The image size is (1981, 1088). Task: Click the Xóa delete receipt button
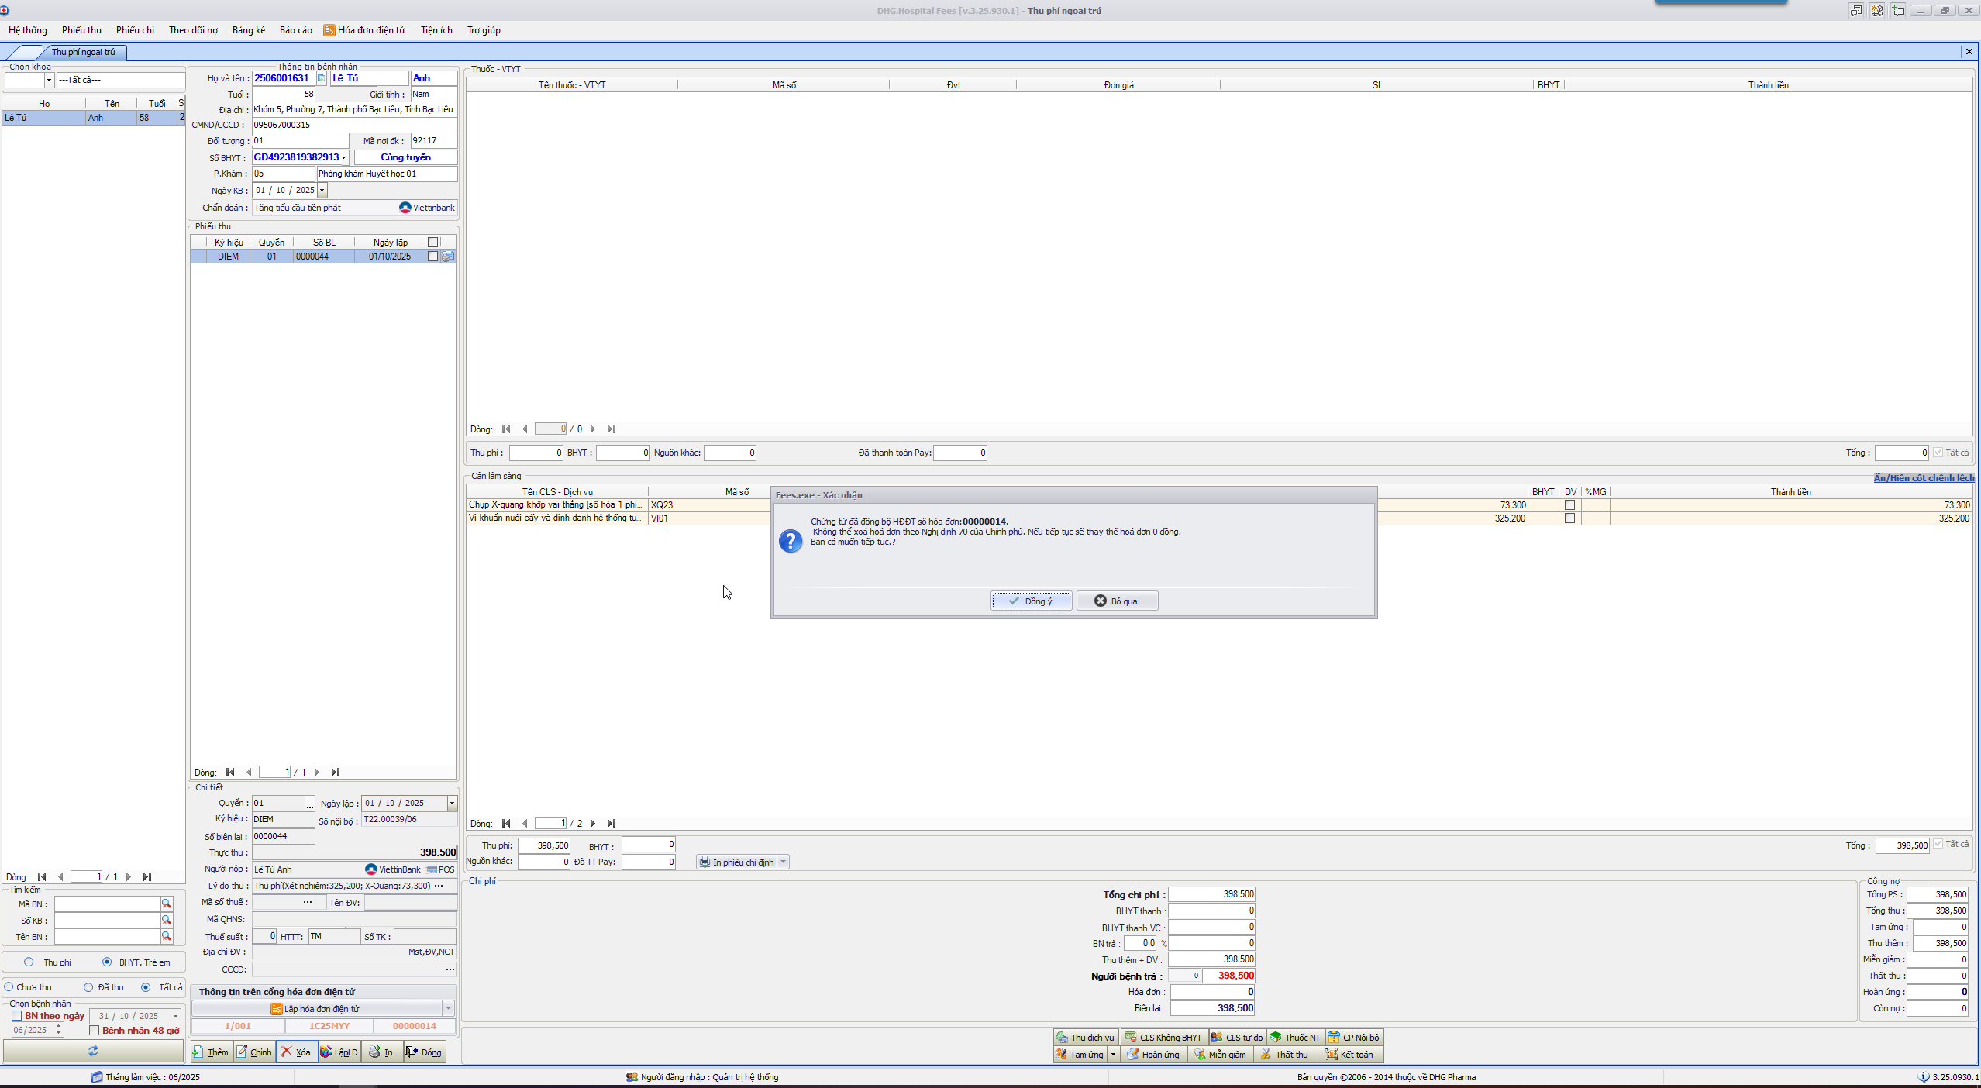click(x=296, y=1052)
